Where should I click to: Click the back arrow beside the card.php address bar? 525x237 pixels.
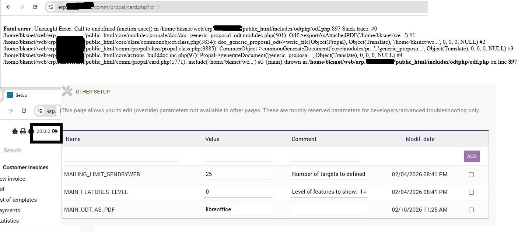coord(9,7)
